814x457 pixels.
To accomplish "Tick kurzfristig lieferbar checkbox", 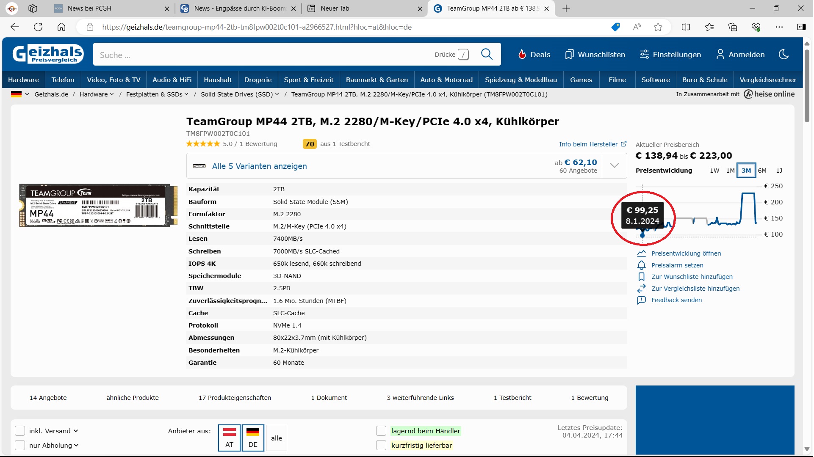I will pyautogui.click(x=381, y=445).
